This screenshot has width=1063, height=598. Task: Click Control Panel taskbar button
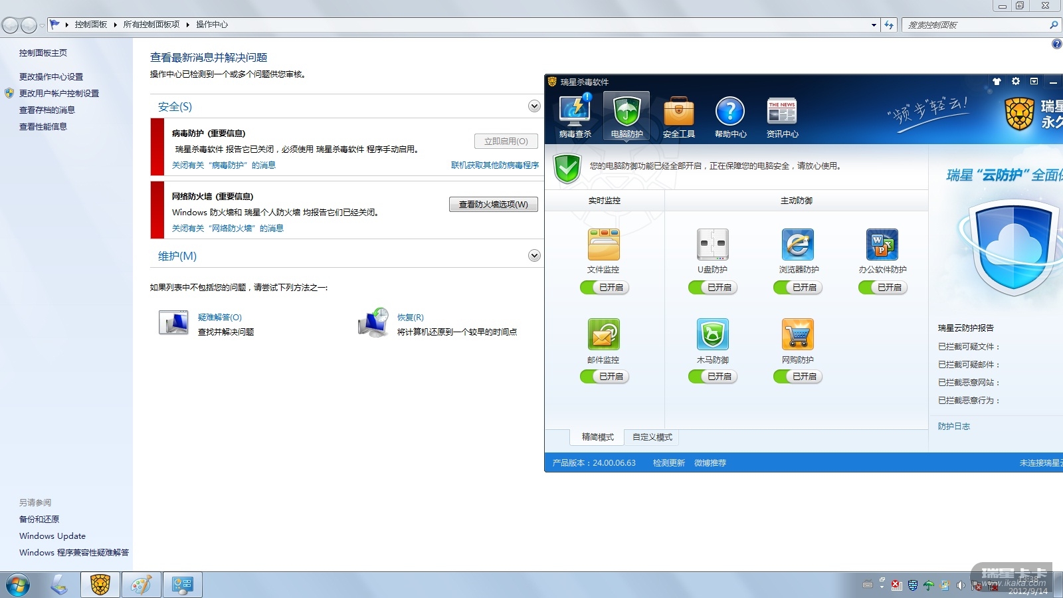coord(182,585)
